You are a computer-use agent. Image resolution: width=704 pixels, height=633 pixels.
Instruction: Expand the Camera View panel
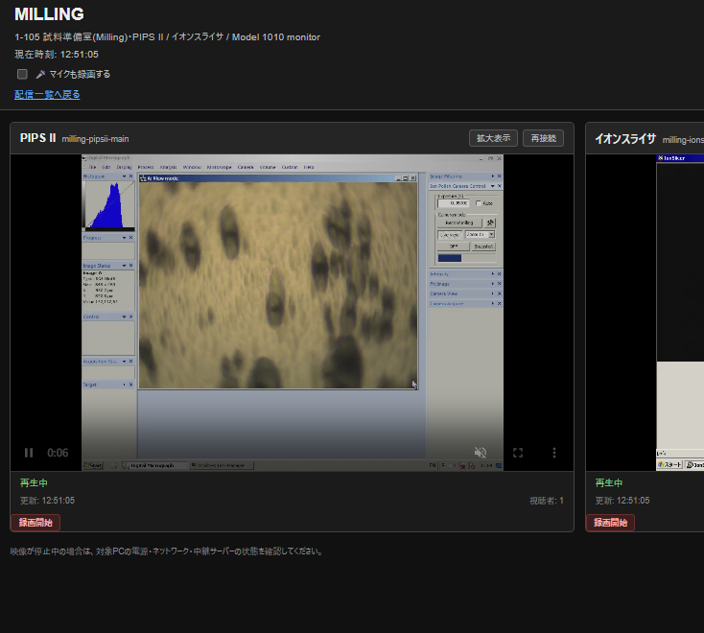click(493, 293)
